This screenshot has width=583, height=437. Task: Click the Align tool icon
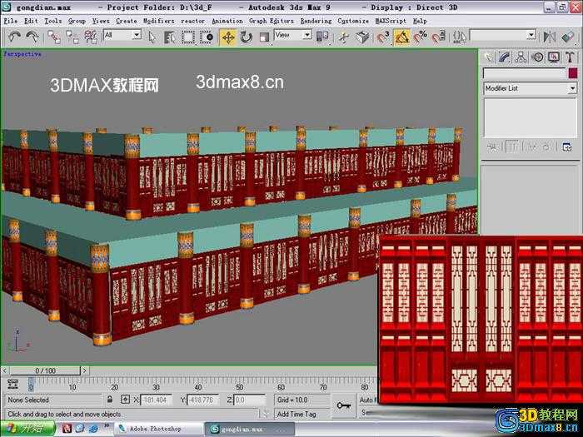tap(568, 37)
